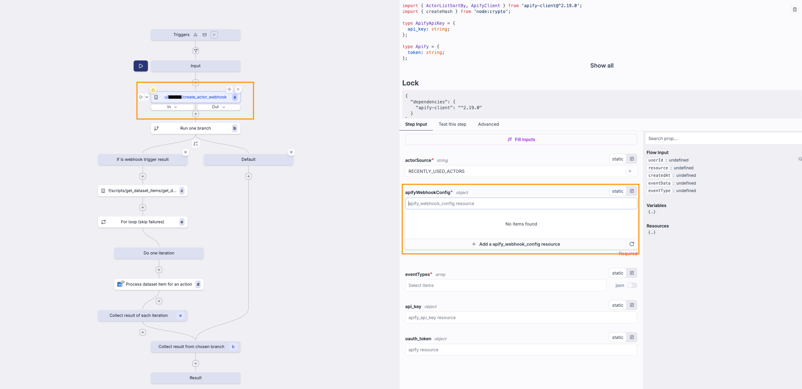
Task: Select the webhook trigger icon in Triggers
Action: coord(196,34)
